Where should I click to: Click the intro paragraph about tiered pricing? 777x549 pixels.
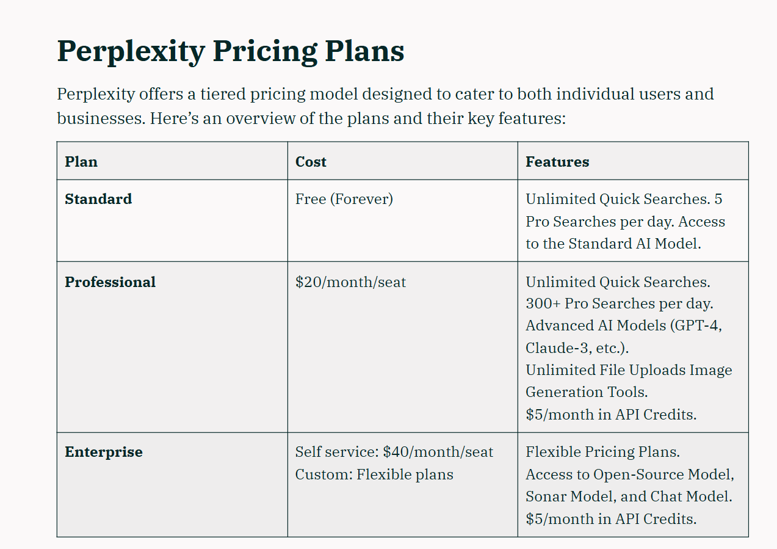pyautogui.click(x=385, y=106)
